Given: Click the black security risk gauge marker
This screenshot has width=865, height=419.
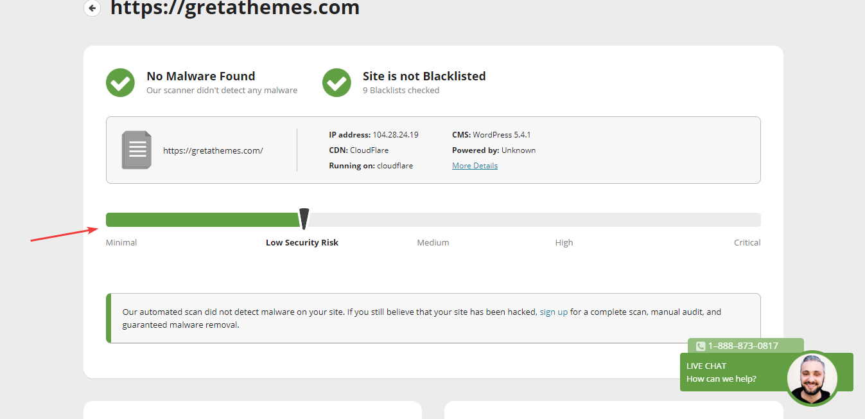Looking at the screenshot, I should pyautogui.click(x=304, y=218).
